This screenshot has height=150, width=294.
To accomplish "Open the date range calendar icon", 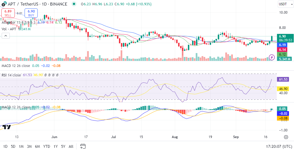I will (83, 146).
